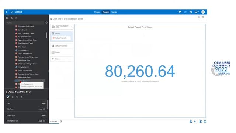Click the lightning bolt icon at bottom
Screen dimensions: 236x133
pyautogui.click(x=195, y=122)
